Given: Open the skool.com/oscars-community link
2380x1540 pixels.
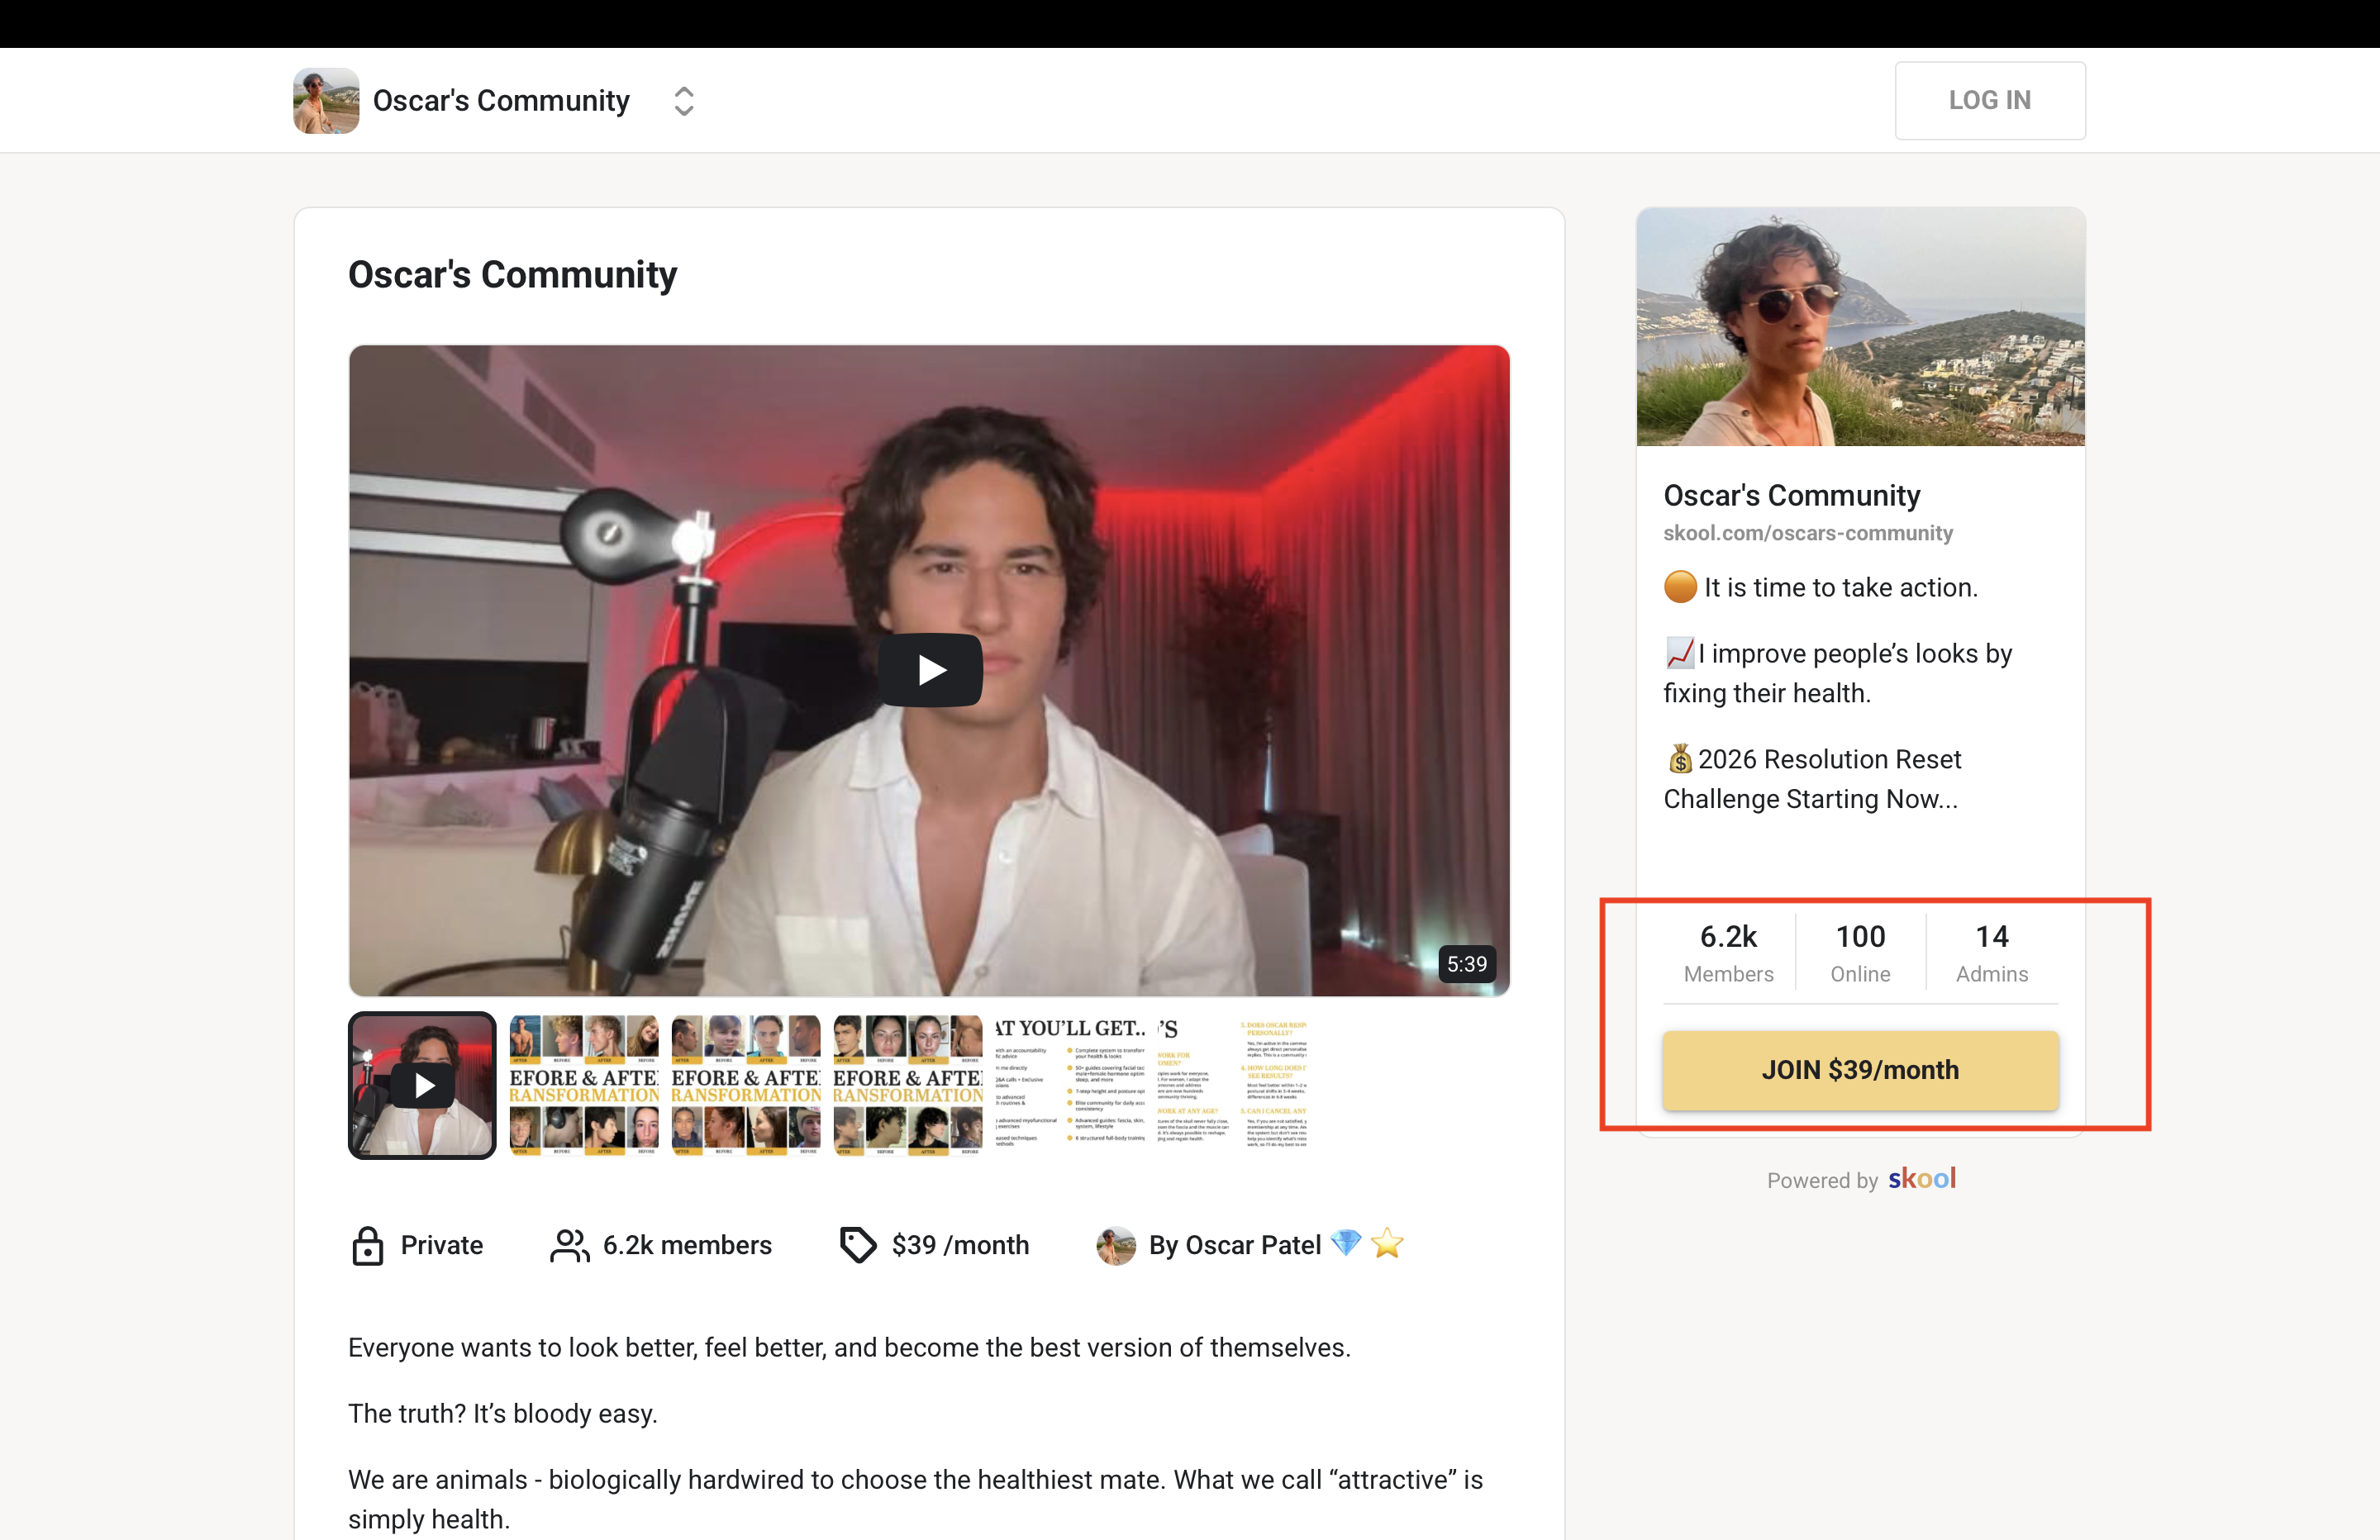Looking at the screenshot, I should pos(1807,533).
